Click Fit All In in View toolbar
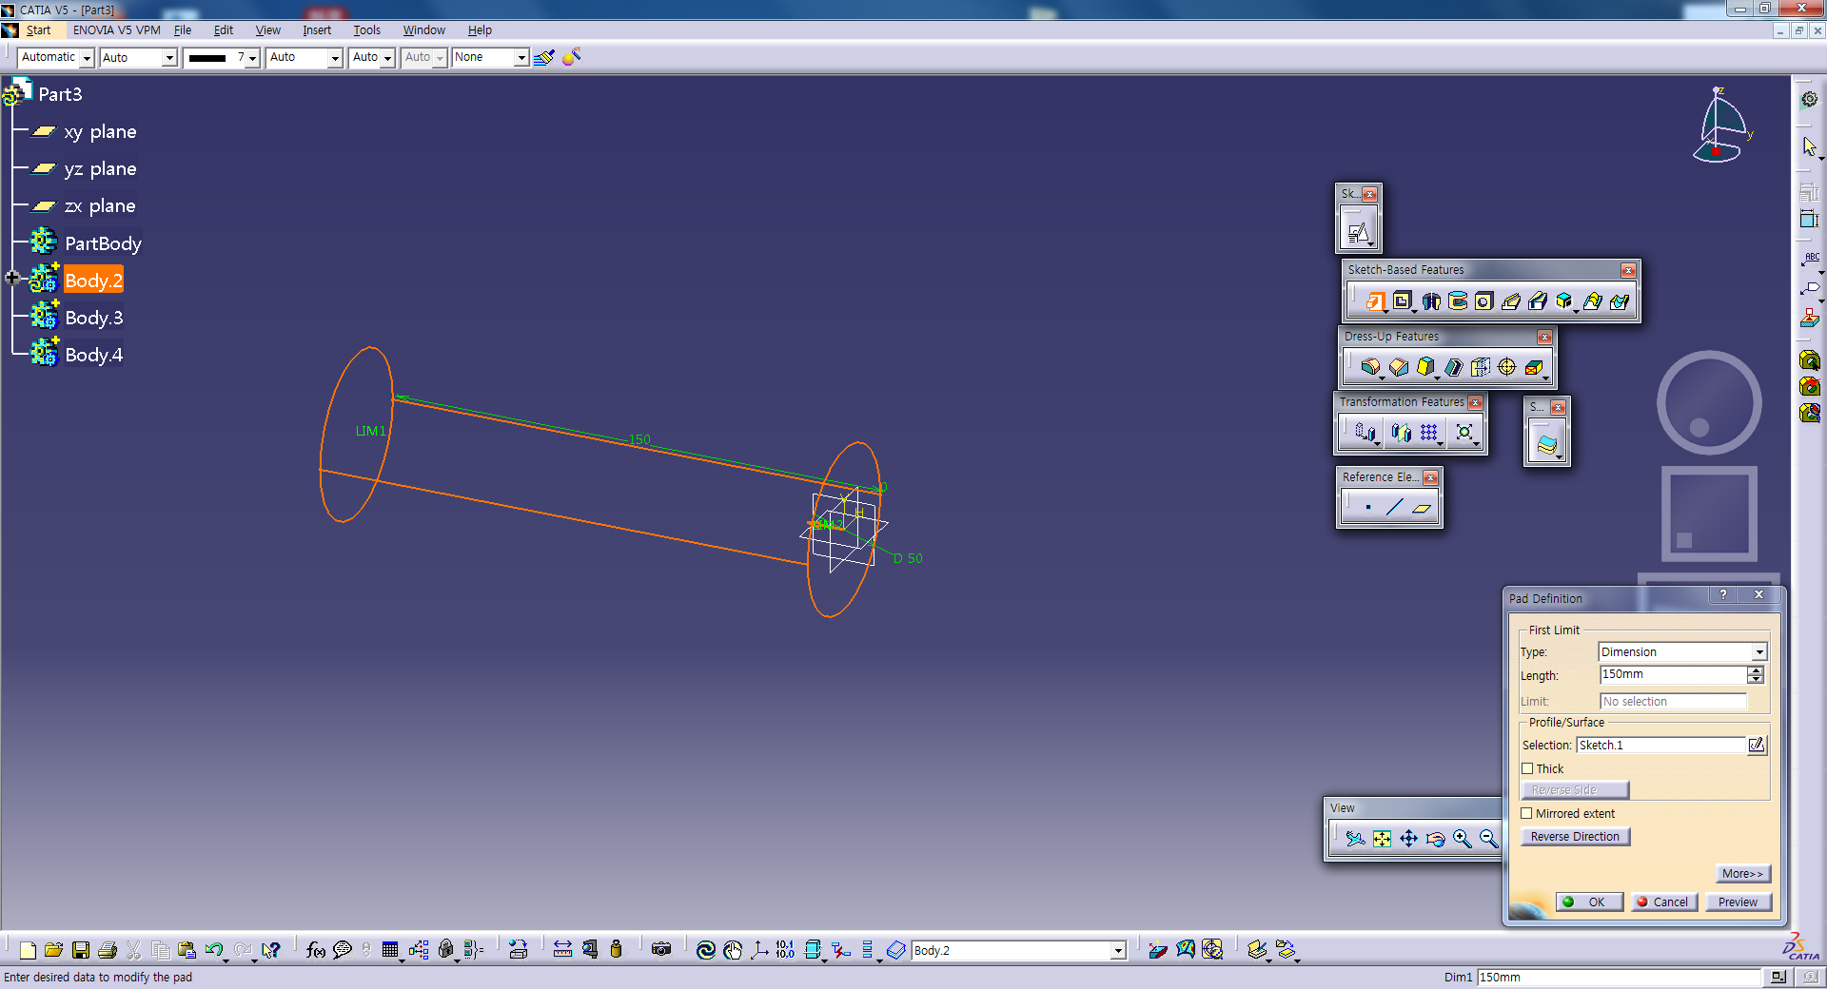The height and width of the screenshot is (989, 1827). click(x=1383, y=839)
